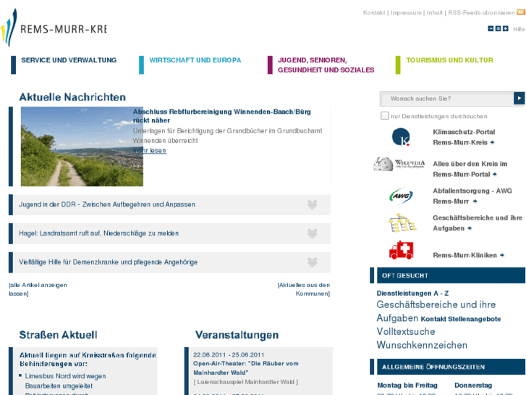The image size is (526, 395).
Task: Submit search with the blue arrow button
Action: point(519,98)
